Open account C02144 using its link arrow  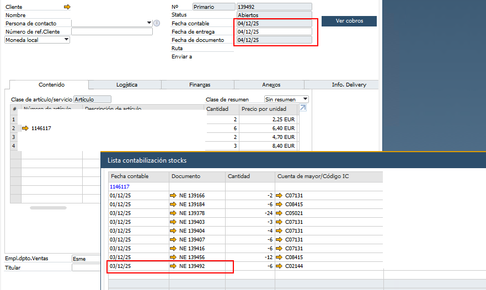[x=279, y=266]
